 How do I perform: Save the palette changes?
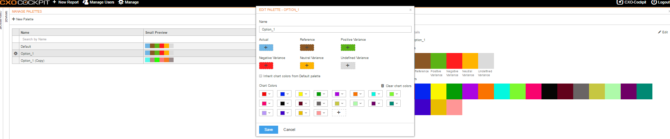point(269,130)
